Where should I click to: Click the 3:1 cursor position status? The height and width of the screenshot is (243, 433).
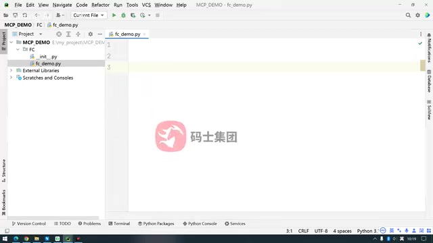(x=289, y=231)
